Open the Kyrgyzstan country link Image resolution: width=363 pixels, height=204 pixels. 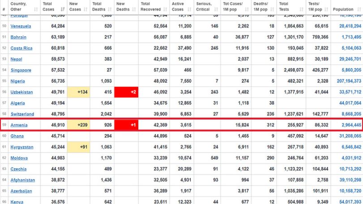click(x=22, y=147)
